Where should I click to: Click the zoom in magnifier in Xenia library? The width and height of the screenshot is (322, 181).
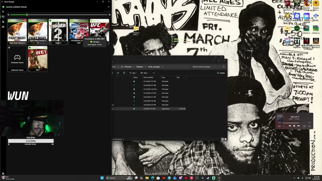(109, 15)
